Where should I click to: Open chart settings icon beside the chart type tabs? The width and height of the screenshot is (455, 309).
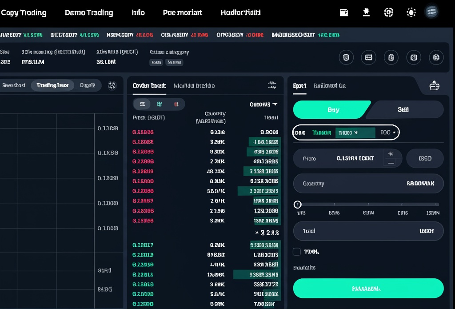coord(112,85)
